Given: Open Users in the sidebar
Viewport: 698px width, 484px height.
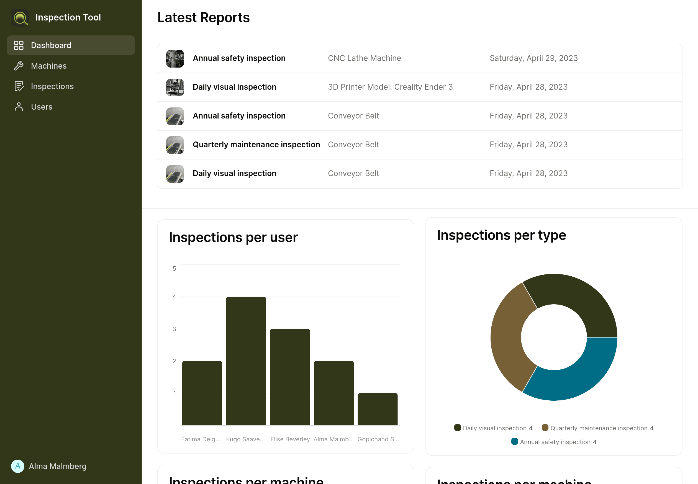Looking at the screenshot, I should point(71,107).
